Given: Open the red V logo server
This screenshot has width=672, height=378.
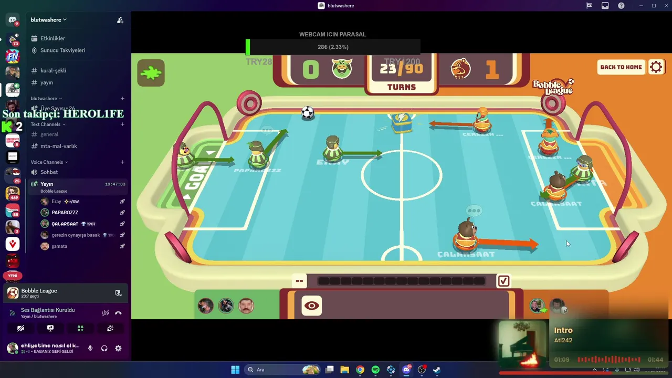Looking at the screenshot, I should (x=13, y=244).
